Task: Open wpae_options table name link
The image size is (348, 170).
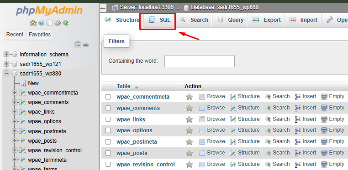Action: [134, 130]
